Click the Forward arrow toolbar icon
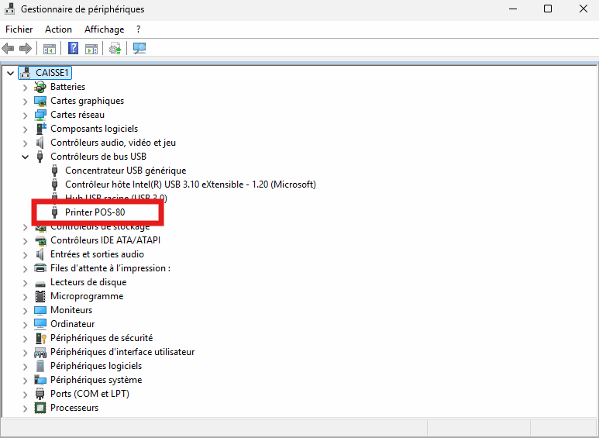The height and width of the screenshot is (438, 599). (25, 49)
